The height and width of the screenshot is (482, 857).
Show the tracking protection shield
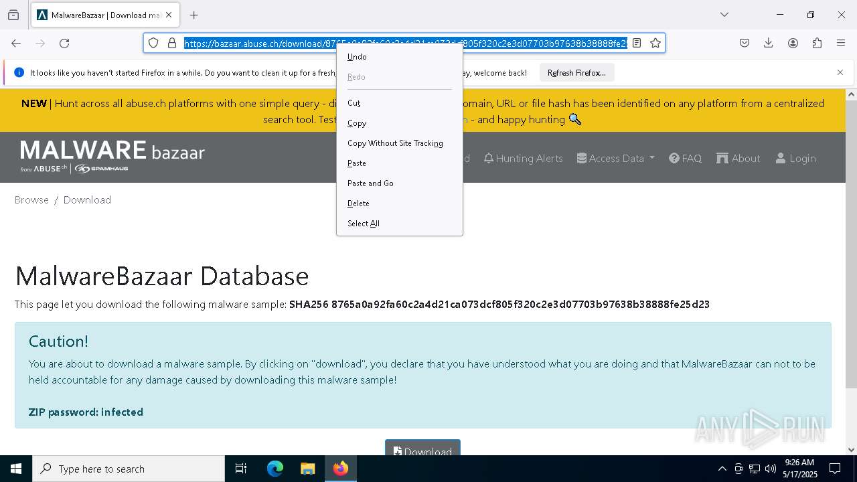click(153, 43)
